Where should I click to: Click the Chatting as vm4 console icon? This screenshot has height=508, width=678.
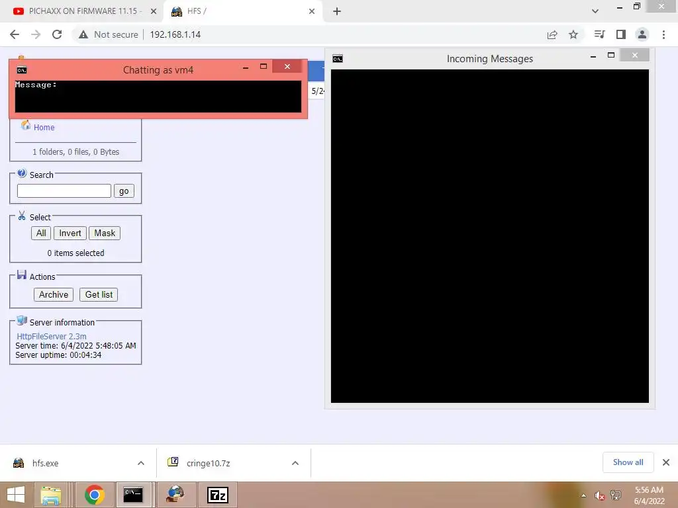coord(22,70)
